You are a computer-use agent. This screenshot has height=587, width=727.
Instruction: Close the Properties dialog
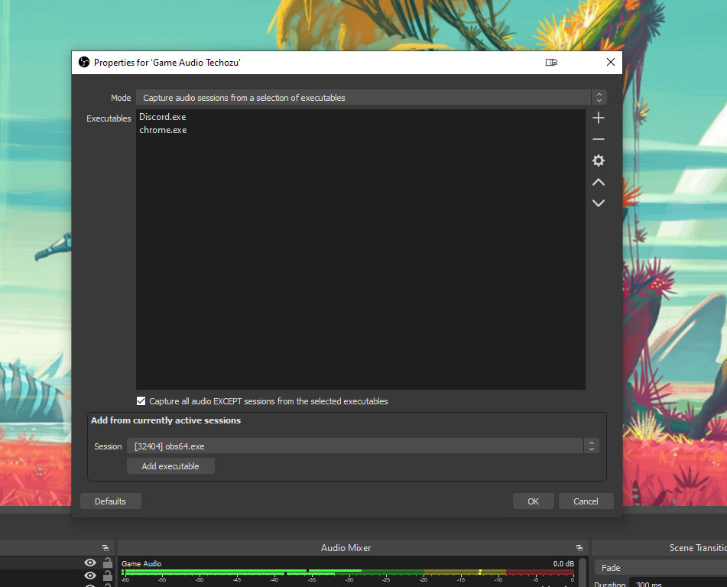click(611, 62)
